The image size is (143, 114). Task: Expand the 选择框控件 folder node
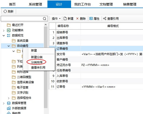[x=9, y=98]
